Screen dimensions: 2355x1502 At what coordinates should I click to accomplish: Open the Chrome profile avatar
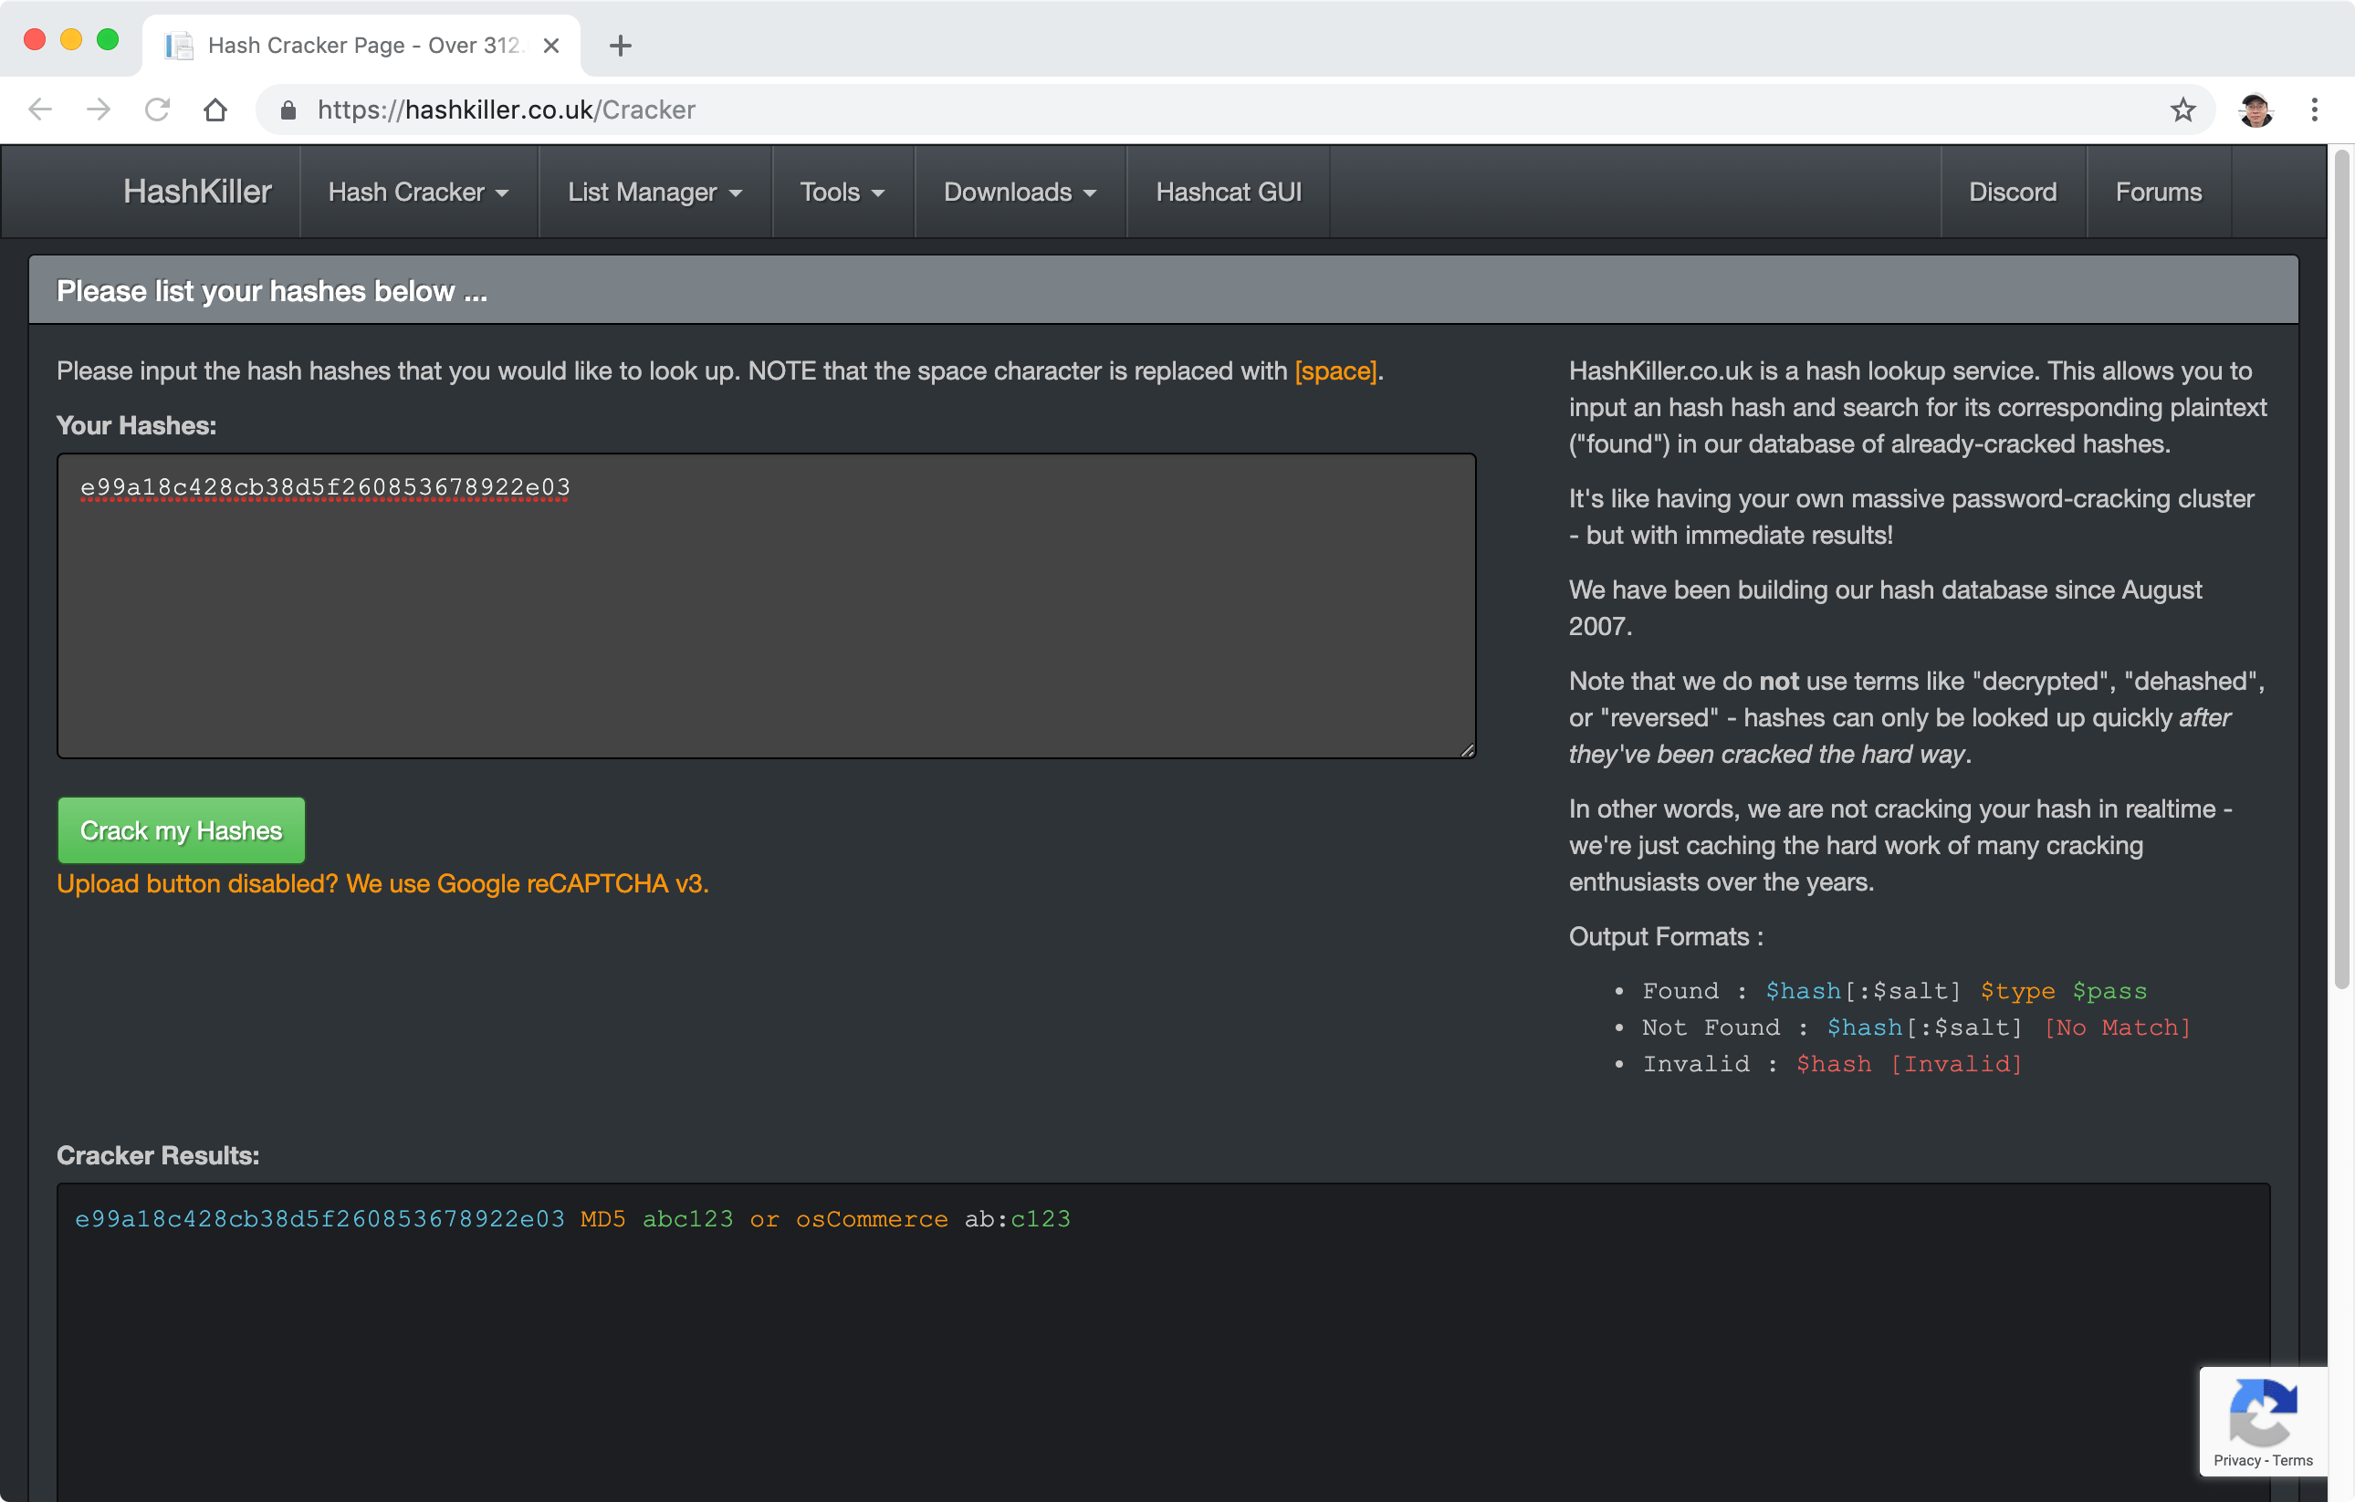point(2256,110)
